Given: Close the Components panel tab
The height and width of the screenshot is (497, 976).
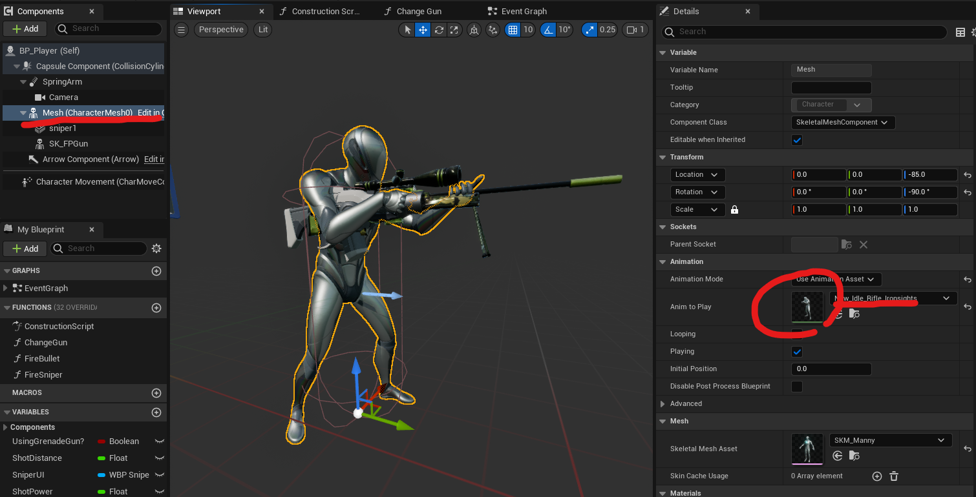Looking at the screenshot, I should tap(91, 12).
